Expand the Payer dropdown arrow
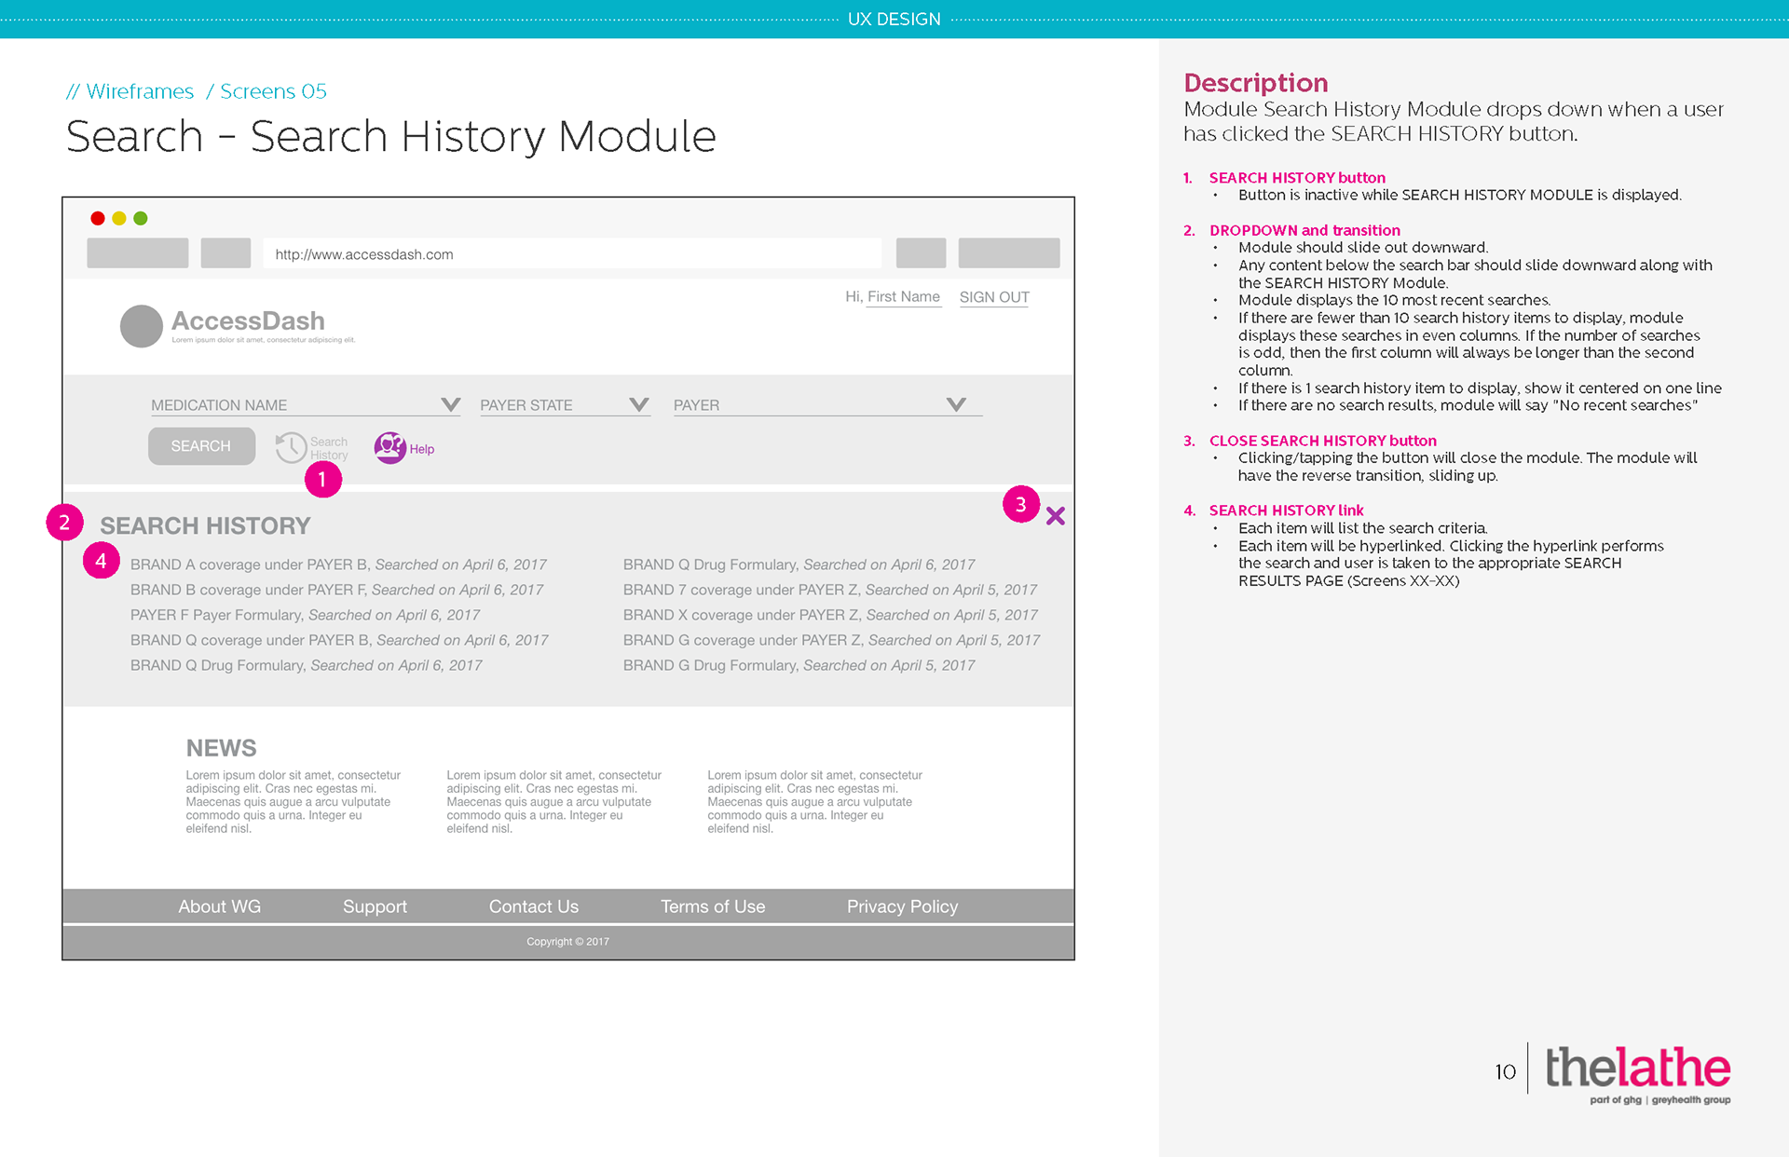The image size is (1789, 1157). click(955, 404)
